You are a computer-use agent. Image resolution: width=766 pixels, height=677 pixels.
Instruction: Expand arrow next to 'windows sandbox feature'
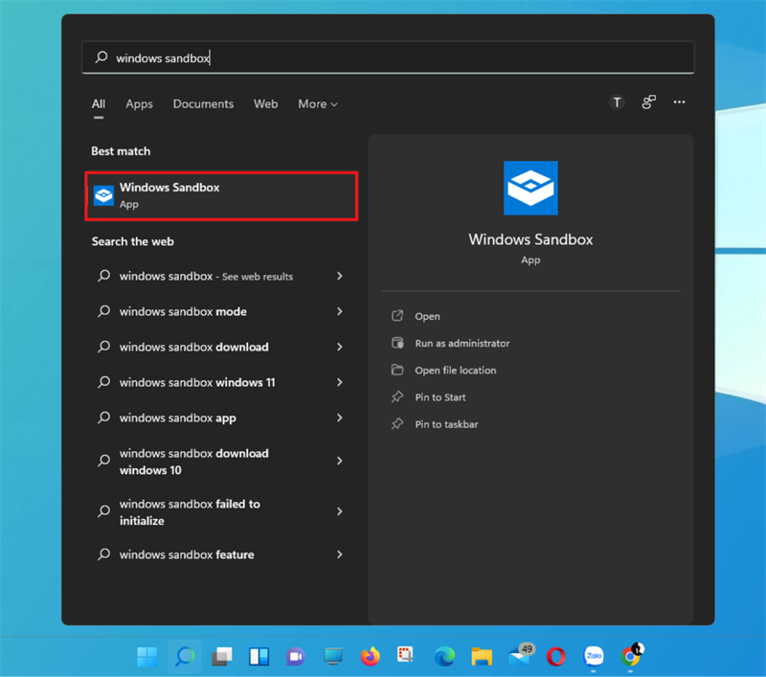[340, 554]
